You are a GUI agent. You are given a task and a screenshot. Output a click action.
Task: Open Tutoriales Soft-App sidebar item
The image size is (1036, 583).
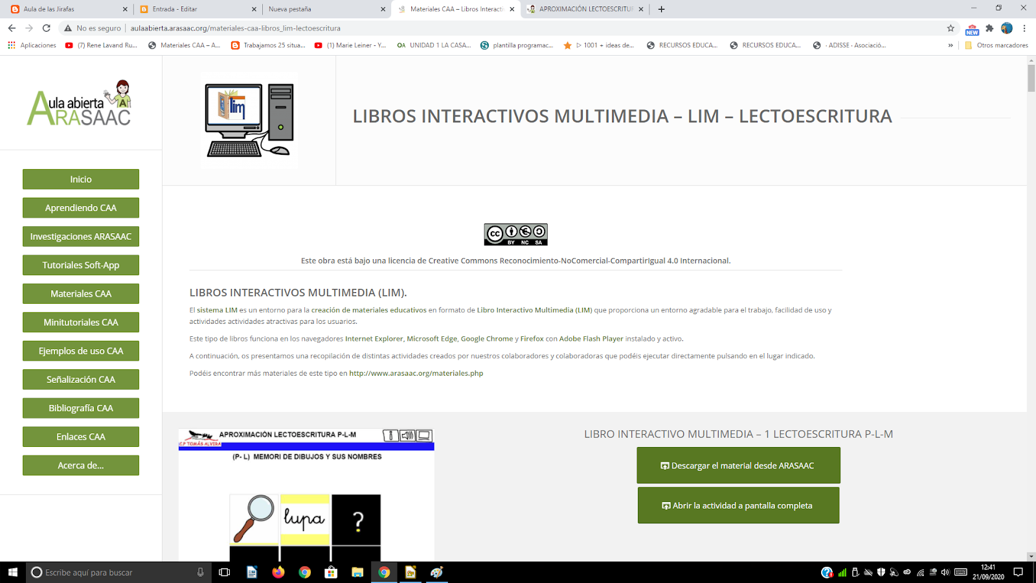coord(81,265)
